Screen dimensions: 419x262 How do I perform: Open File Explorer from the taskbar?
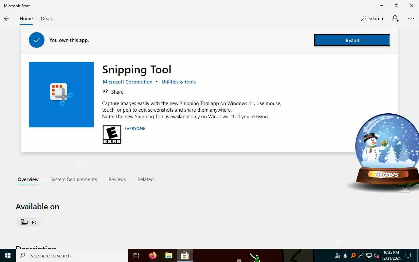point(169,255)
